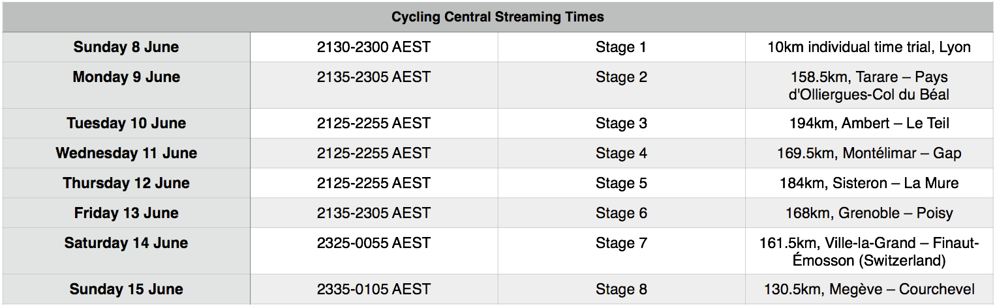This screenshot has width=995, height=306.
Task: Select the 2325-0055 AEST time cell
Action: 374,243
